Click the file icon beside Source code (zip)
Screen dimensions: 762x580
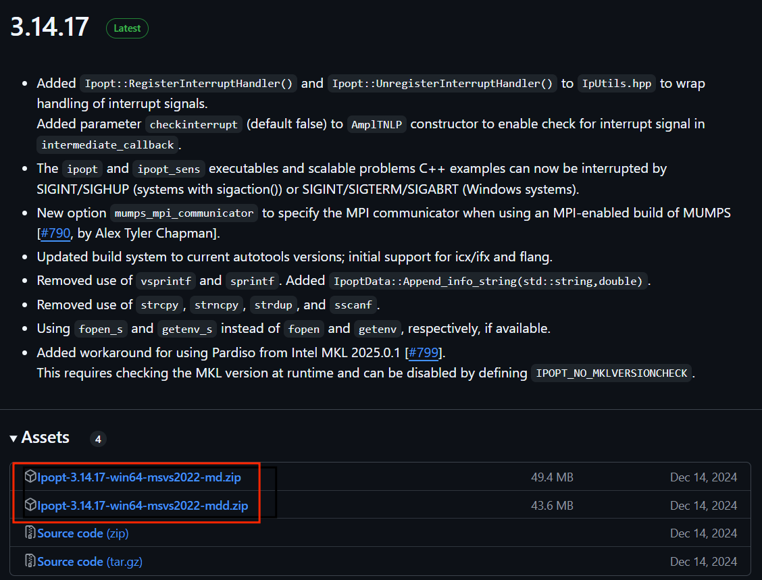(30, 533)
